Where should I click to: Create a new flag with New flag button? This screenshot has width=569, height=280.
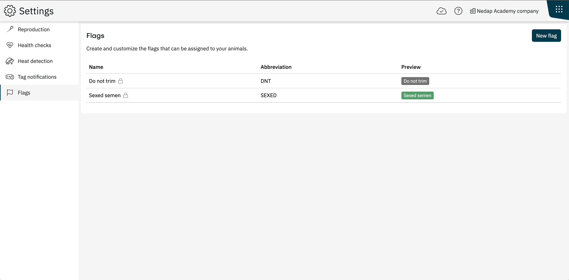[x=546, y=36]
